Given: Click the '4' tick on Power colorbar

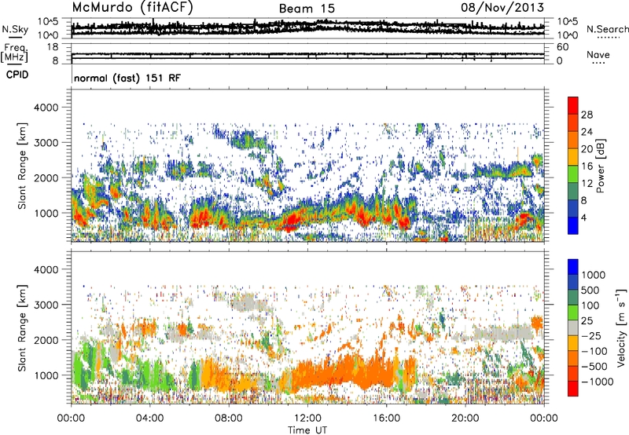Looking at the screenshot, I should coord(583,218).
